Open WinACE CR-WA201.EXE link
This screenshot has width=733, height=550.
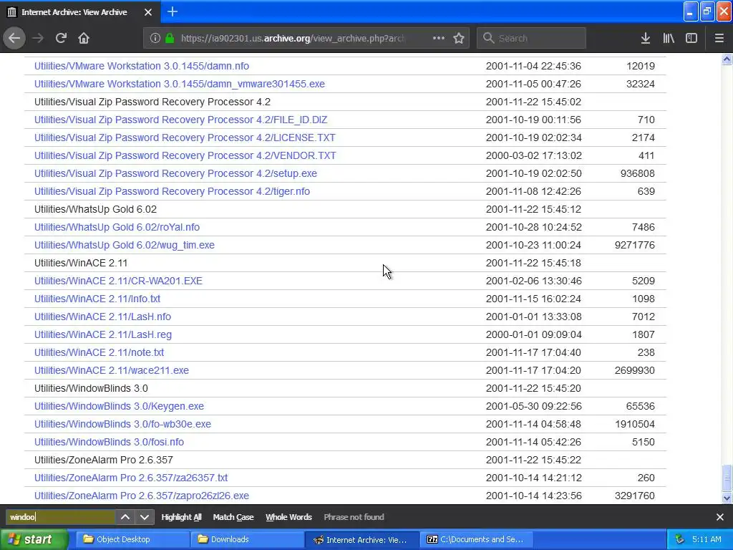pos(118,281)
